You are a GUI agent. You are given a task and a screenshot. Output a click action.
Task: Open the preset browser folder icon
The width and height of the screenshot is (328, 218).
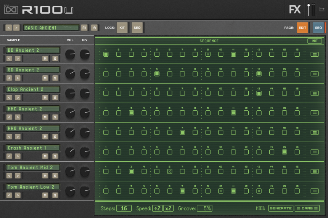84,28
